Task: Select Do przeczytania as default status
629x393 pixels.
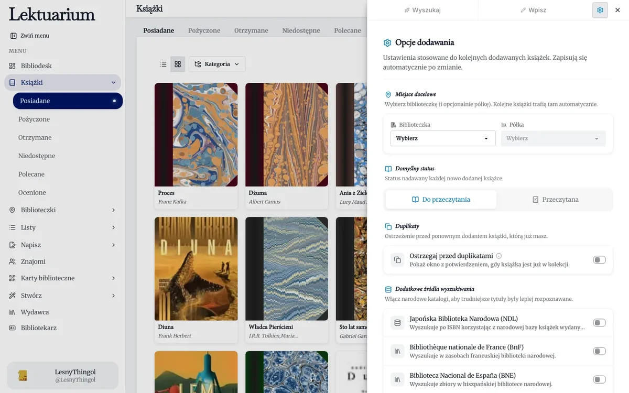Action: pyautogui.click(x=441, y=200)
